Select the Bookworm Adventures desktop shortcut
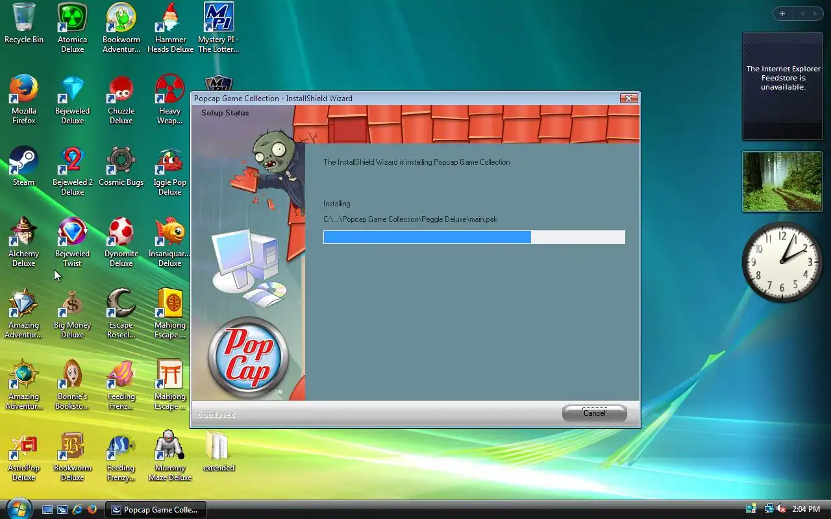 [x=121, y=28]
